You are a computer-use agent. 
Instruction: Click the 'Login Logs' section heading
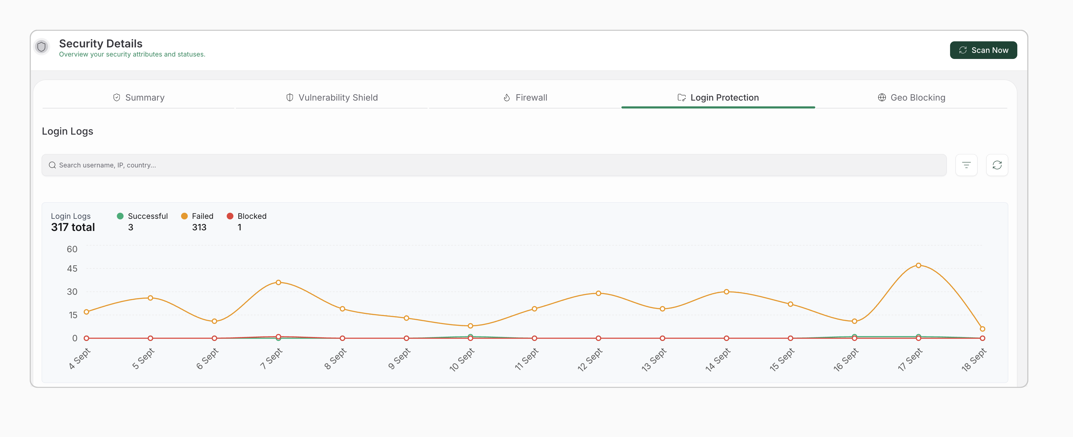(x=68, y=131)
